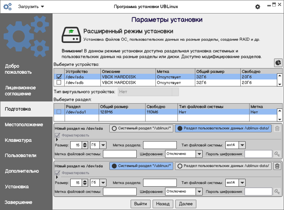Select system partition "/ublinux/" radio in first block
This screenshot has height=210, width=284.
[x=141, y=128]
